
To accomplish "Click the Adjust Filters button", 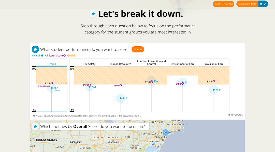I will 247,4.
